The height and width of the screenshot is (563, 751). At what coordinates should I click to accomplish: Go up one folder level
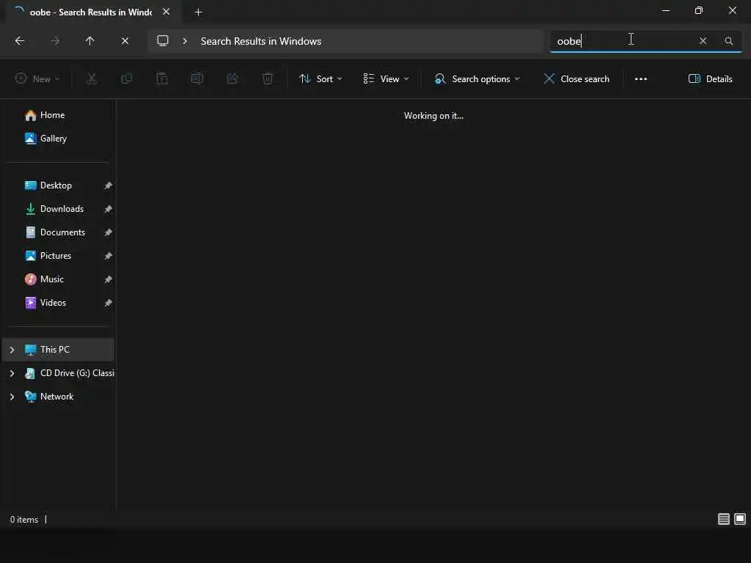pyautogui.click(x=89, y=41)
